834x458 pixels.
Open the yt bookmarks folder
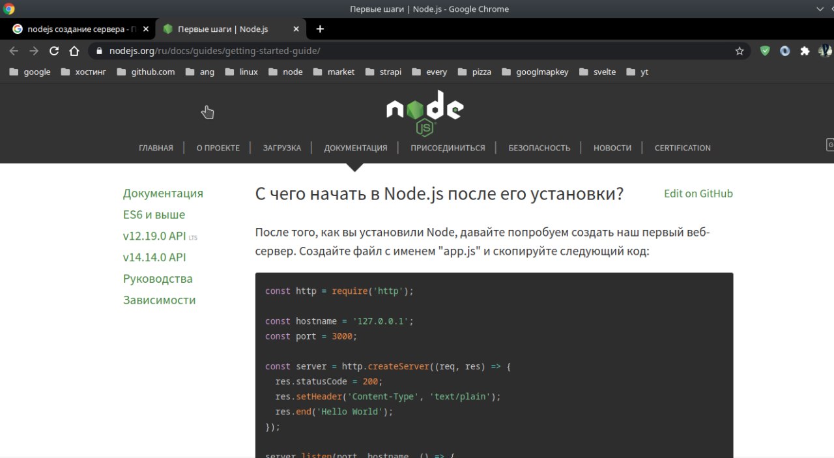(637, 72)
